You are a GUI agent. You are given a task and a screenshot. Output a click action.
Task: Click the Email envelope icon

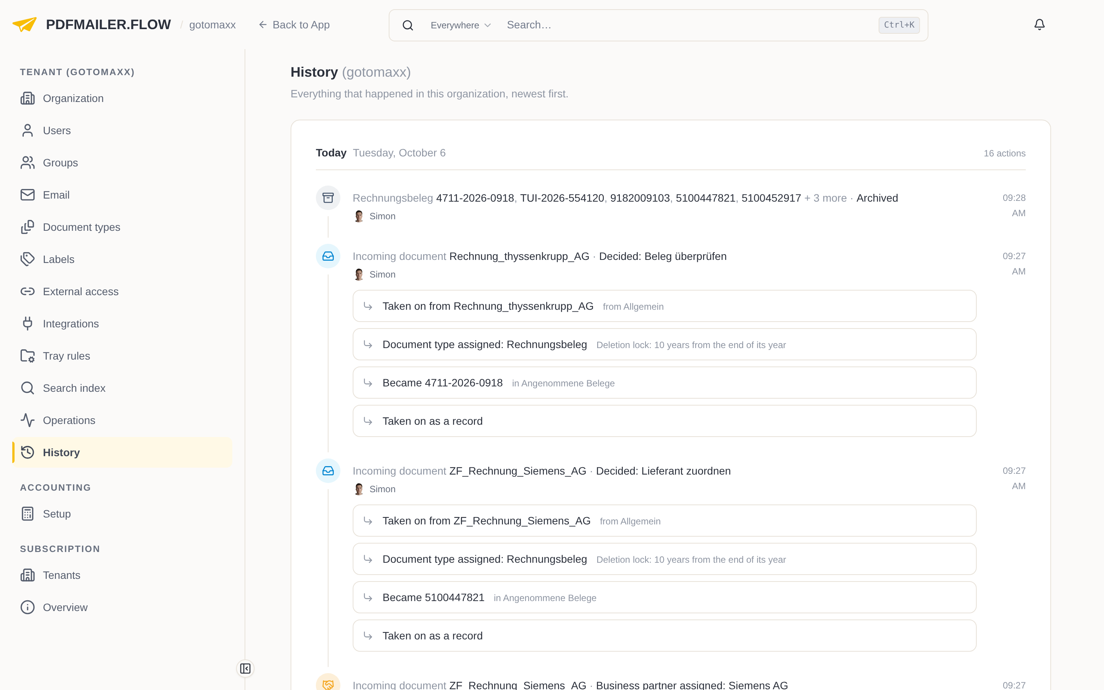(27, 195)
